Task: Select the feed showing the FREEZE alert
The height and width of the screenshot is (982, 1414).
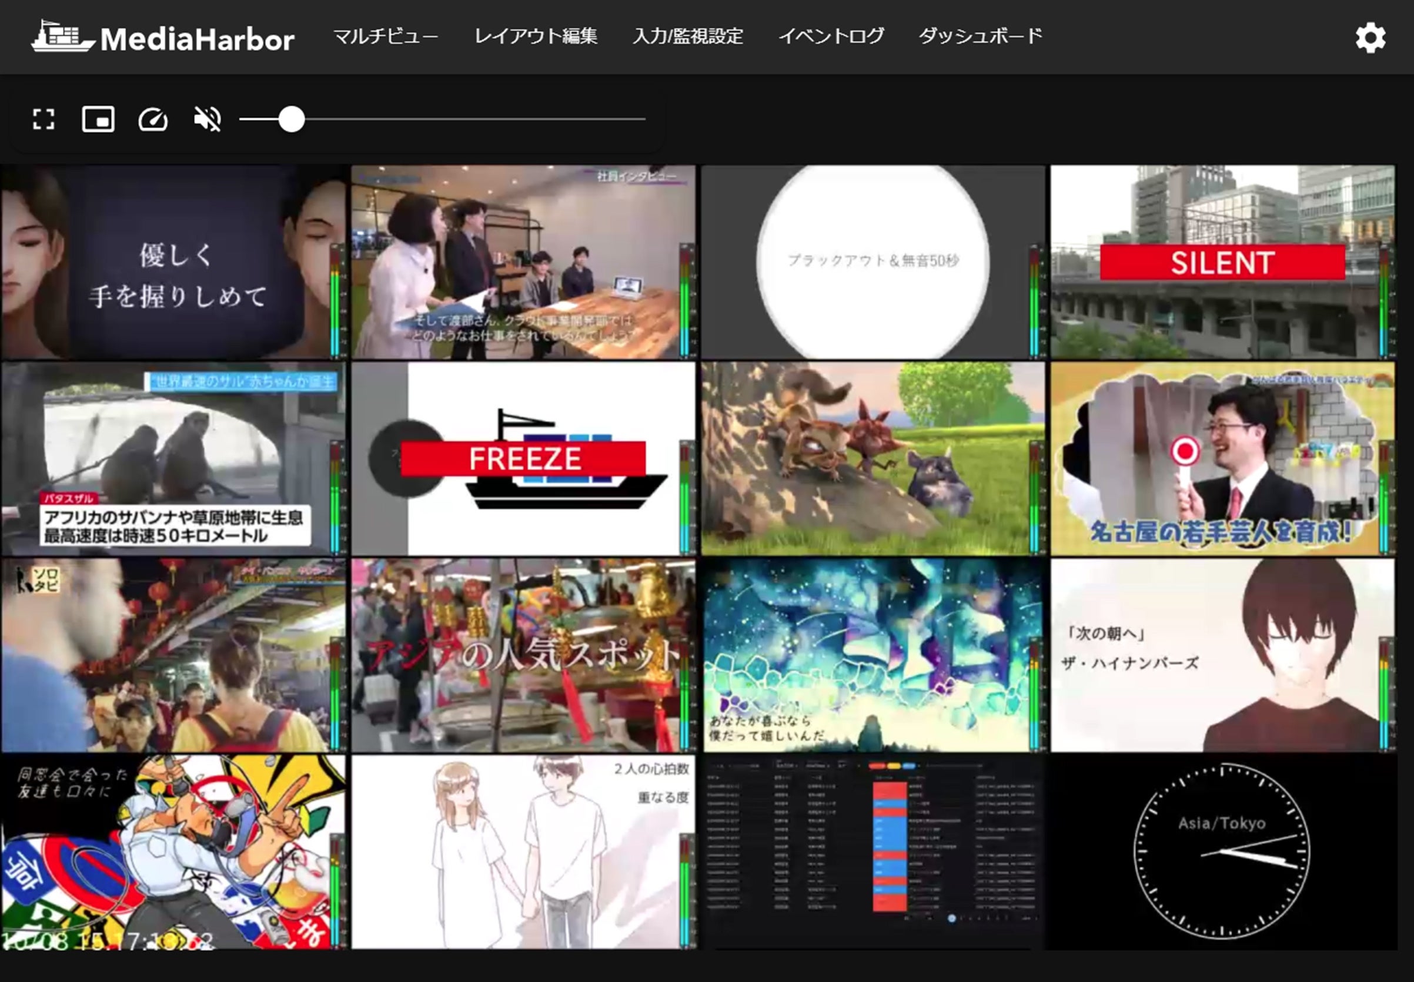Action: 523,458
